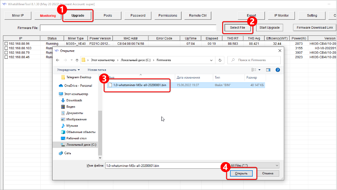The width and height of the screenshot is (337, 190).
Task: Go up one folder level arrow
Action: point(77,60)
